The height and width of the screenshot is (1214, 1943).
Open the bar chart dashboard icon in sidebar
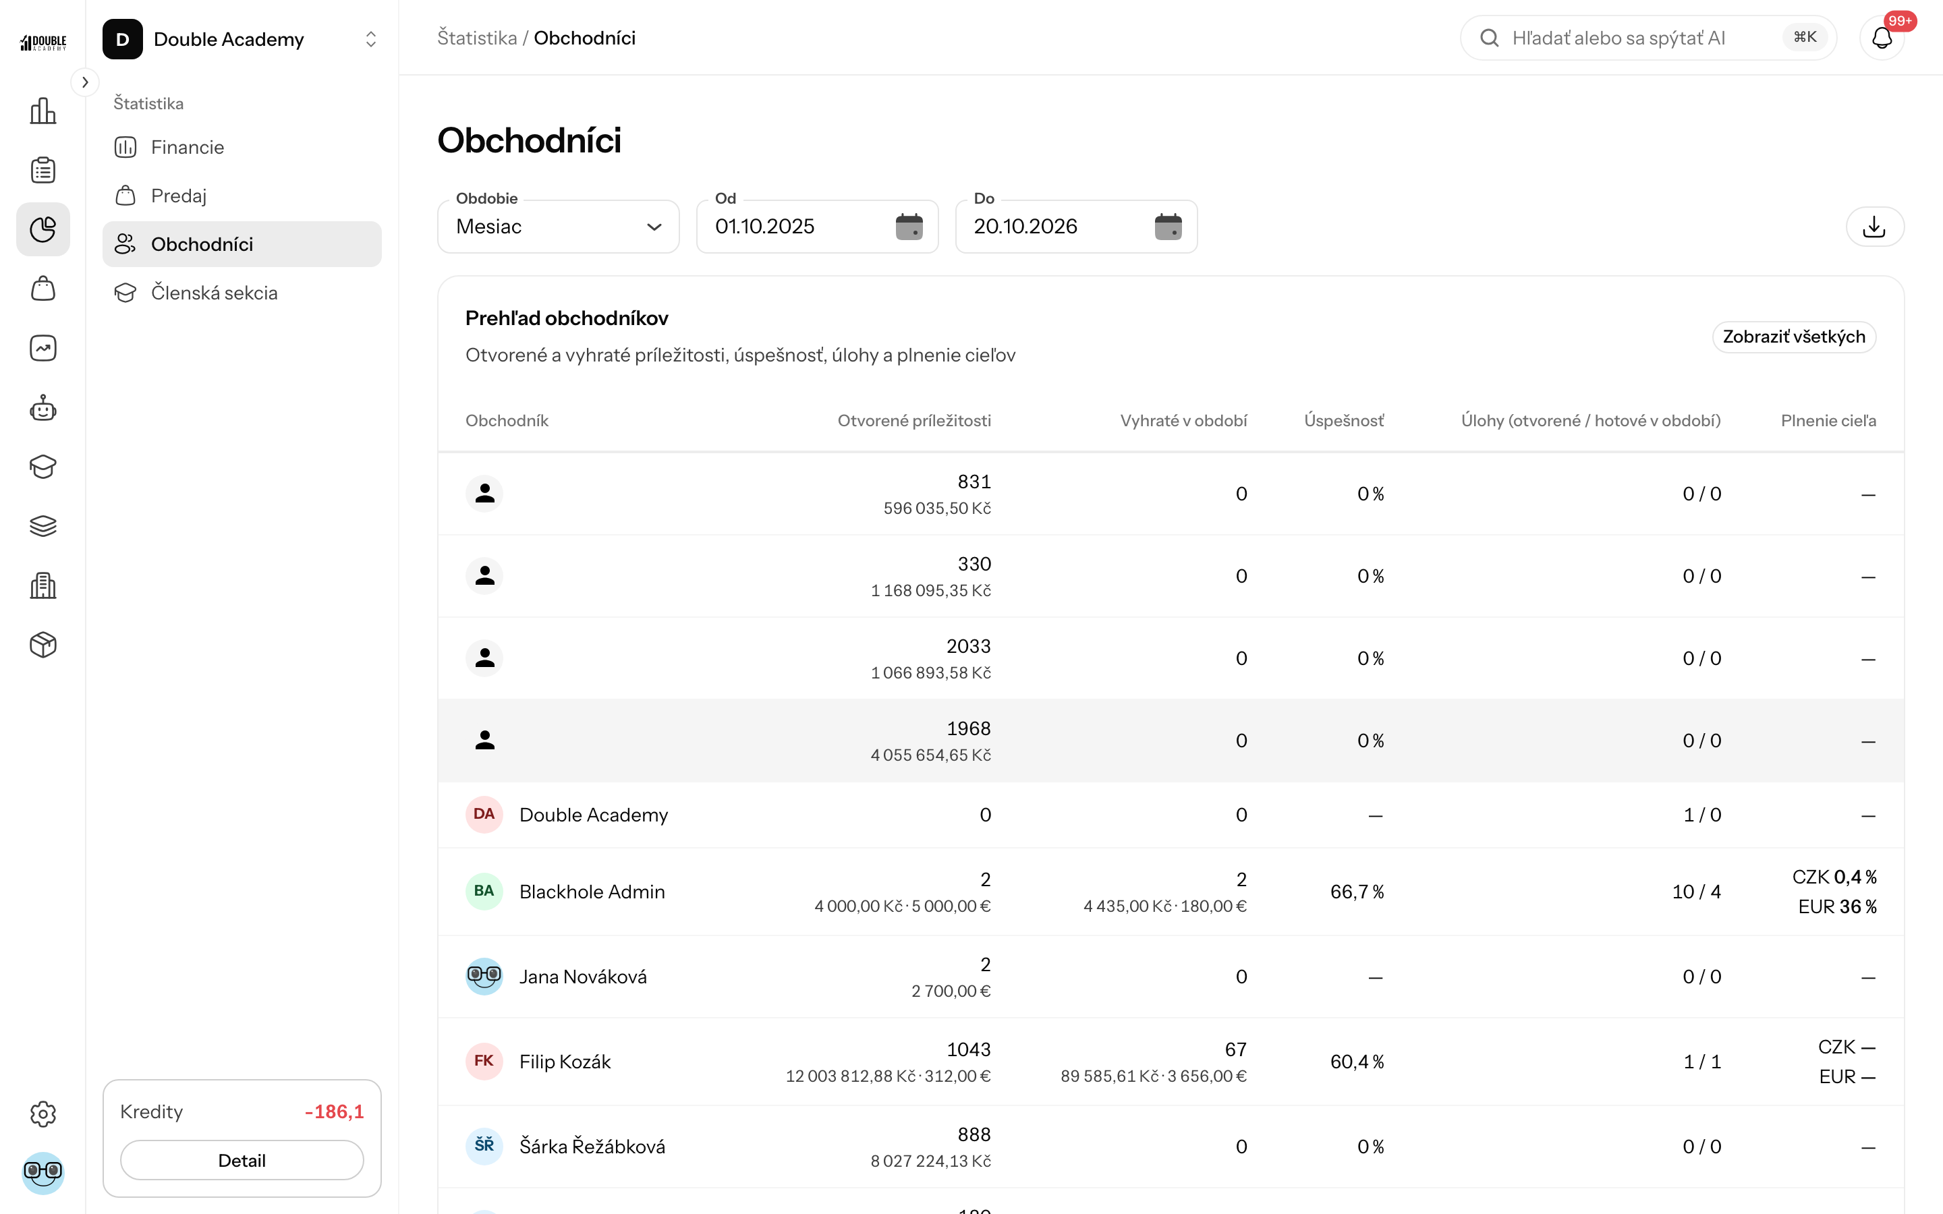[x=43, y=111]
